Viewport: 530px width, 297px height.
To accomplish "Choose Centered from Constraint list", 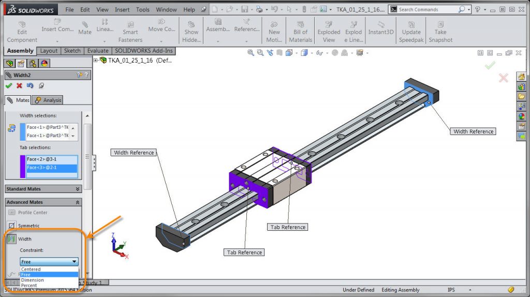I will point(49,269).
